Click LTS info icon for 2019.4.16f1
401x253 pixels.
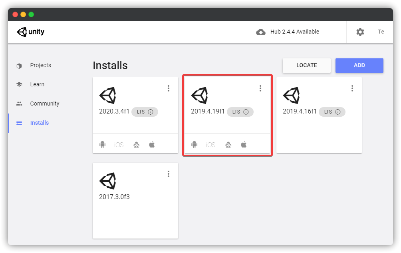tap(337, 112)
